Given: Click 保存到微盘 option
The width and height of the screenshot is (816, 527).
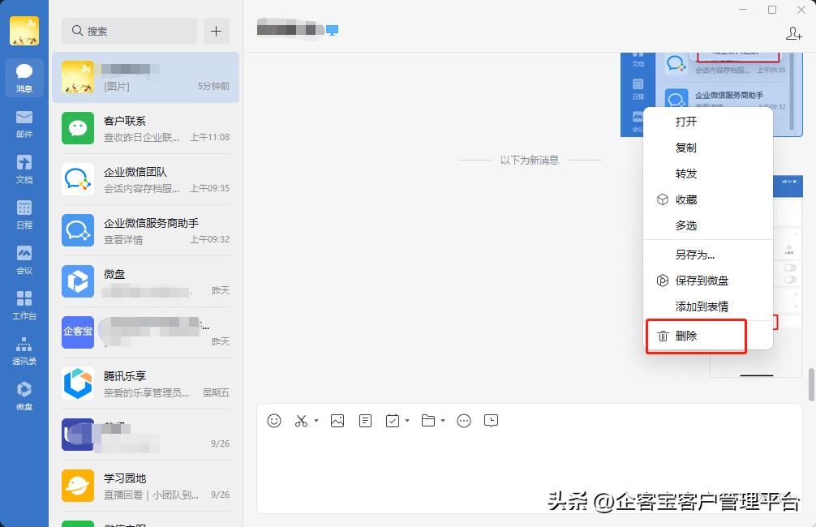Looking at the screenshot, I should coord(699,280).
